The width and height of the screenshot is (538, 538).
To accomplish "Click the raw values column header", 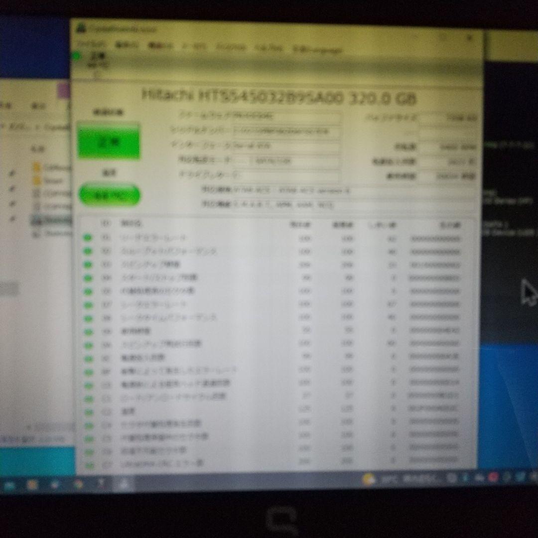I will [450, 225].
